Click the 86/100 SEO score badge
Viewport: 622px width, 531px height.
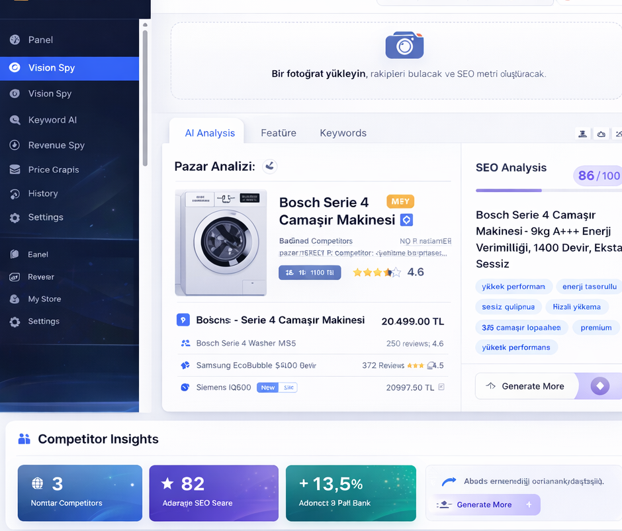598,175
